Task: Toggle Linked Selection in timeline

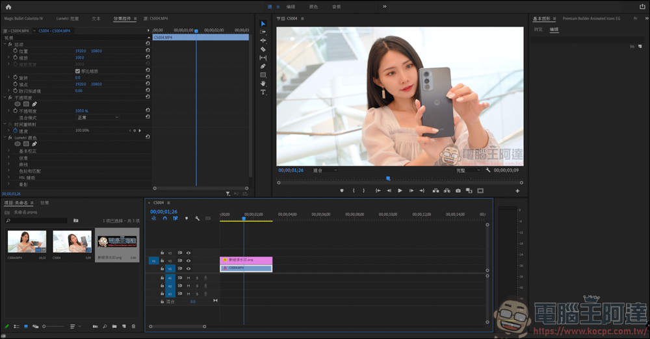Action: point(175,218)
